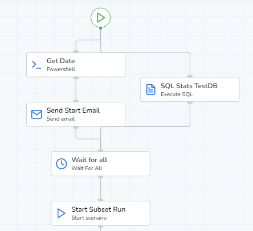Click the green start trigger play icon
The image size is (253, 231).
(x=100, y=18)
